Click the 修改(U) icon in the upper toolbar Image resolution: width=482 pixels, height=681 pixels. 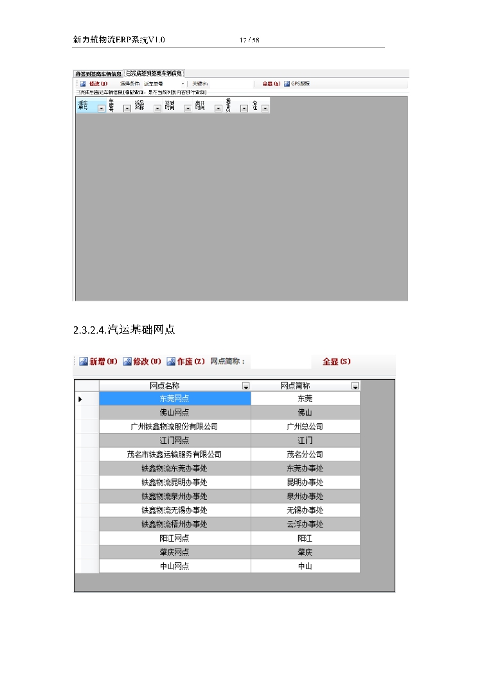[x=82, y=84]
